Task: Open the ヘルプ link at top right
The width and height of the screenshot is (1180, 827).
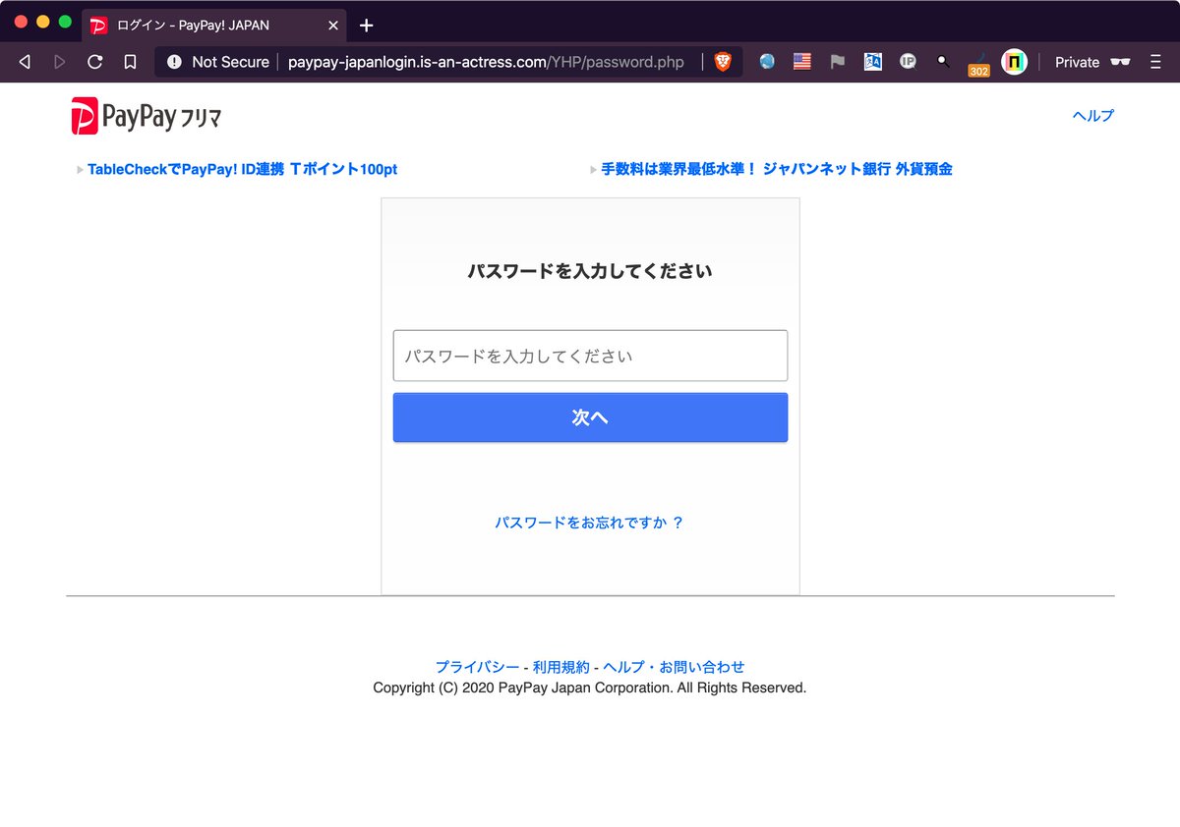Action: coord(1093,116)
